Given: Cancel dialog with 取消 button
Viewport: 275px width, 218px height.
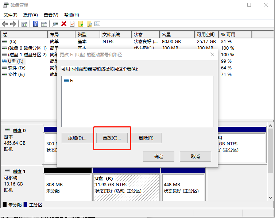Looking at the screenshot, I should pos(195,157).
